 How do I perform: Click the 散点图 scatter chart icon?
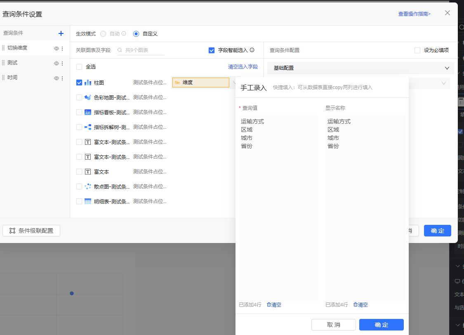click(x=88, y=186)
